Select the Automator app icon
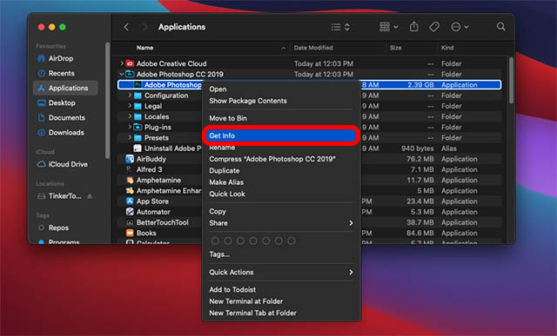The height and width of the screenshot is (336, 557). (x=130, y=212)
